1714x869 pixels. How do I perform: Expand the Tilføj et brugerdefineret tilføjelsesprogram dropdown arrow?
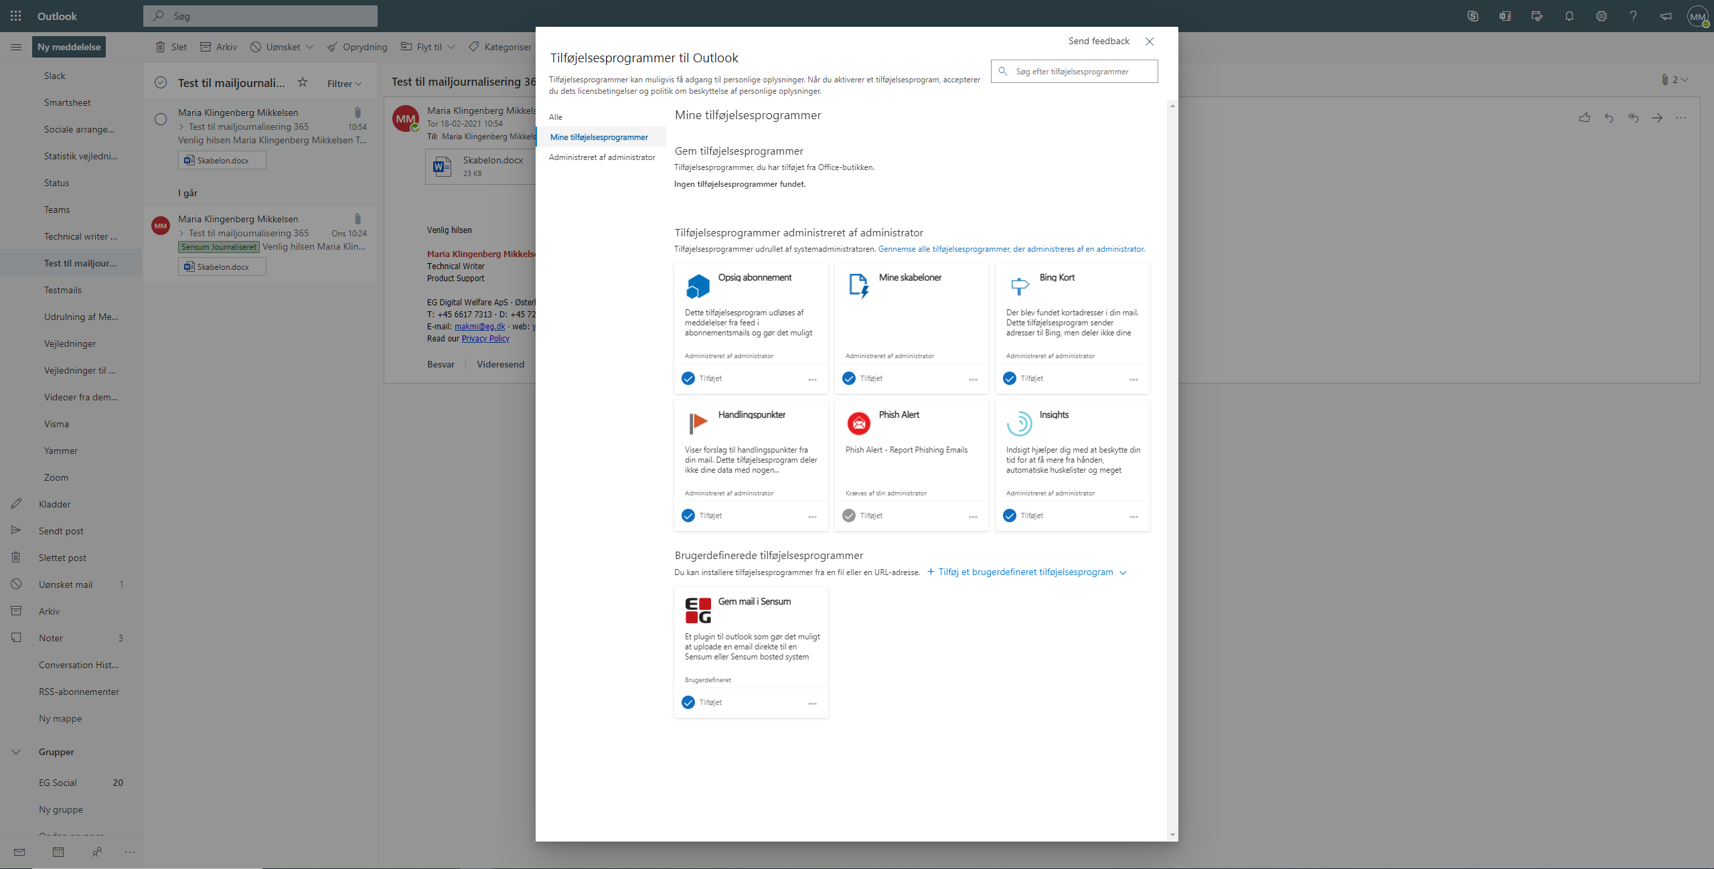pos(1123,572)
